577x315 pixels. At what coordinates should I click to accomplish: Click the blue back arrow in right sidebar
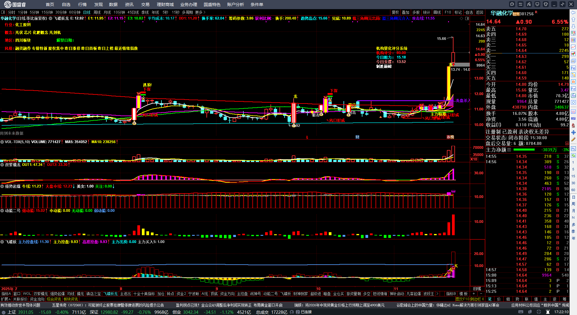click(573, 13)
